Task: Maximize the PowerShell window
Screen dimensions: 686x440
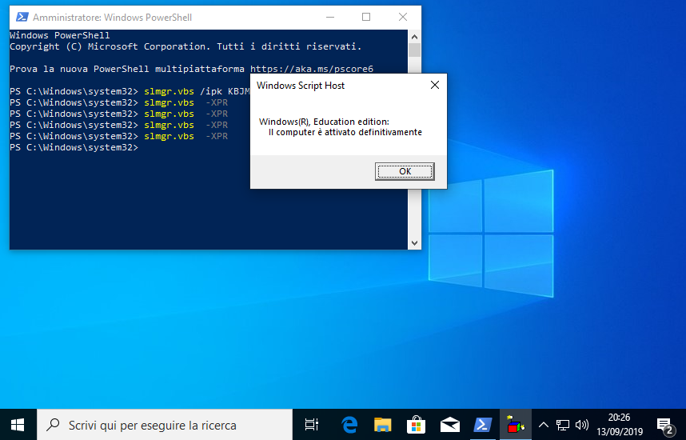Action: click(366, 17)
